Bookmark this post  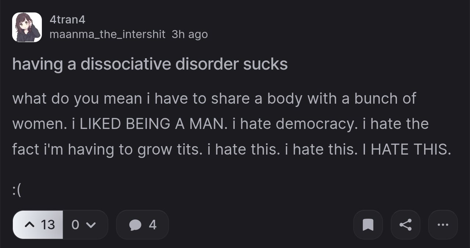[368, 225]
